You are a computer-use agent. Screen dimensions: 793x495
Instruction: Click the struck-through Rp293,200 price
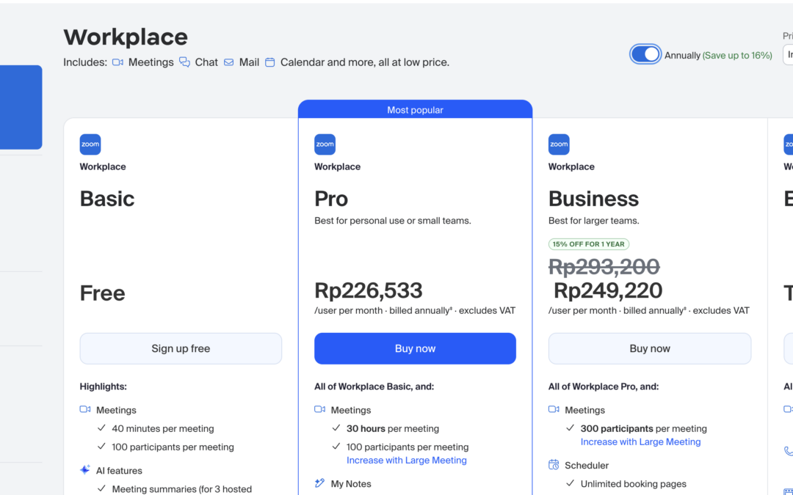pyautogui.click(x=604, y=267)
